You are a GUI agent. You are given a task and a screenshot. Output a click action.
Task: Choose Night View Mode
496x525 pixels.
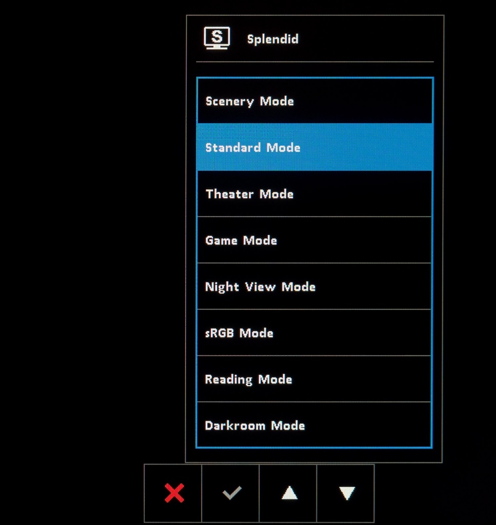314,287
